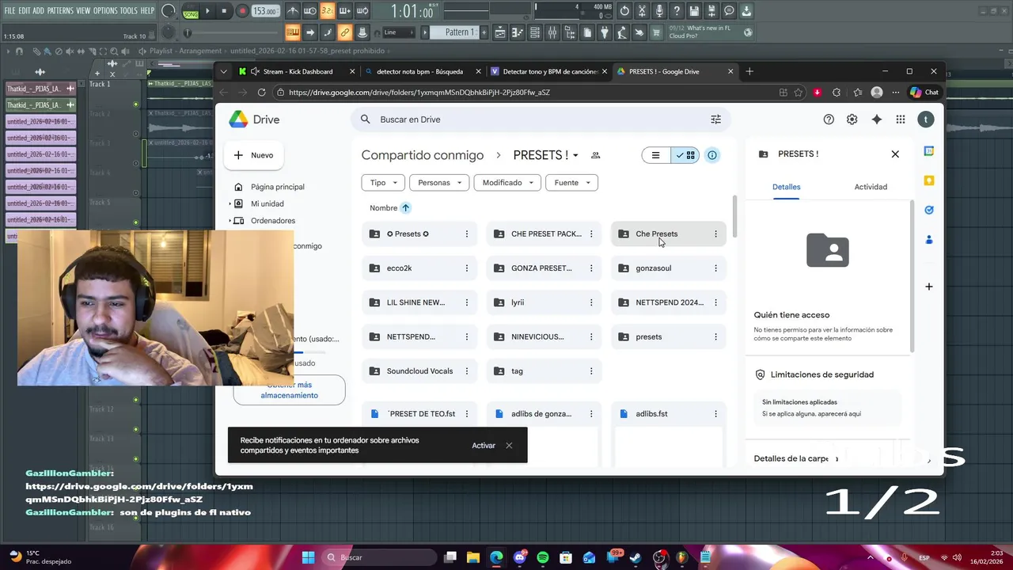Open Google Tasks side panel icon
Image resolution: width=1013 pixels, height=570 pixels.
pos(929,210)
